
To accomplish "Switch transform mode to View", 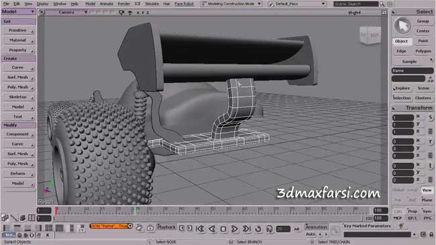I will pos(427,190).
